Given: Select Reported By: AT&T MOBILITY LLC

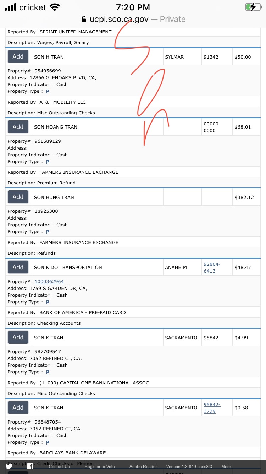Looking at the screenshot, I should click(47, 102).
